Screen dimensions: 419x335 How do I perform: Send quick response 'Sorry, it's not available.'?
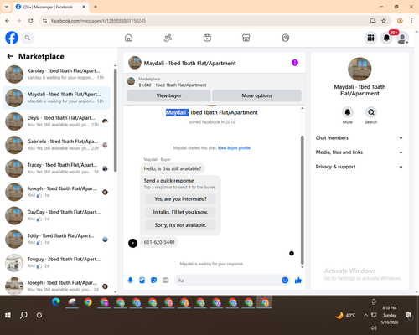pos(180,225)
